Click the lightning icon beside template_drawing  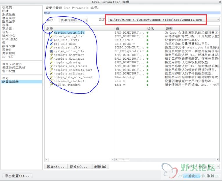click(x=51, y=62)
